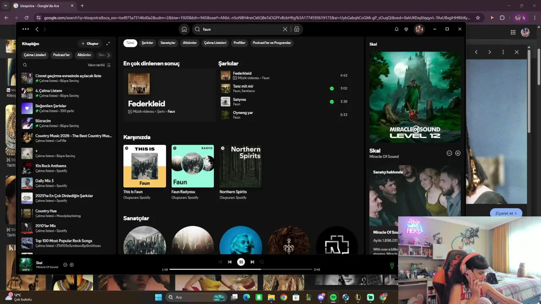This screenshot has height=304, width=541.
Task: Open the Oluştur create menu
Action: coord(90,43)
